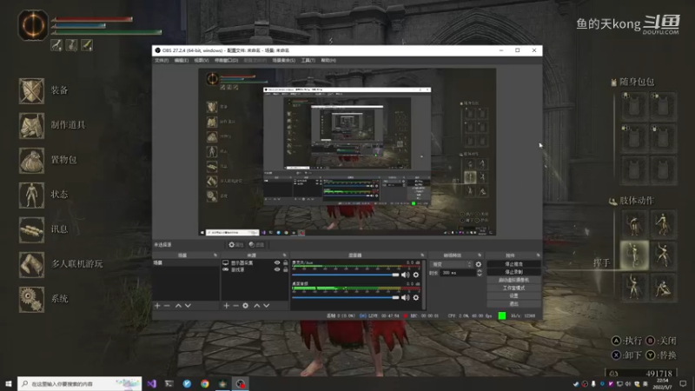Open Multiplayer (多人联机游玩) in the game menu
The width and height of the screenshot is (695, 391).
click(x=61, y=264)
